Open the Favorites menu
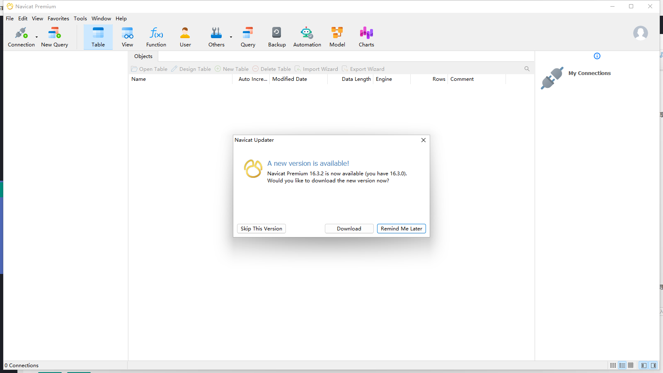The height and width of the screenshot is (373, 663). coord(58,19)
